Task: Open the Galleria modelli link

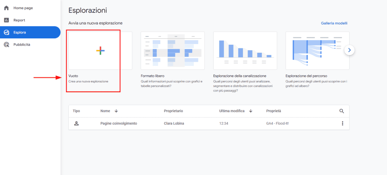Action: (x=334, y=23)
